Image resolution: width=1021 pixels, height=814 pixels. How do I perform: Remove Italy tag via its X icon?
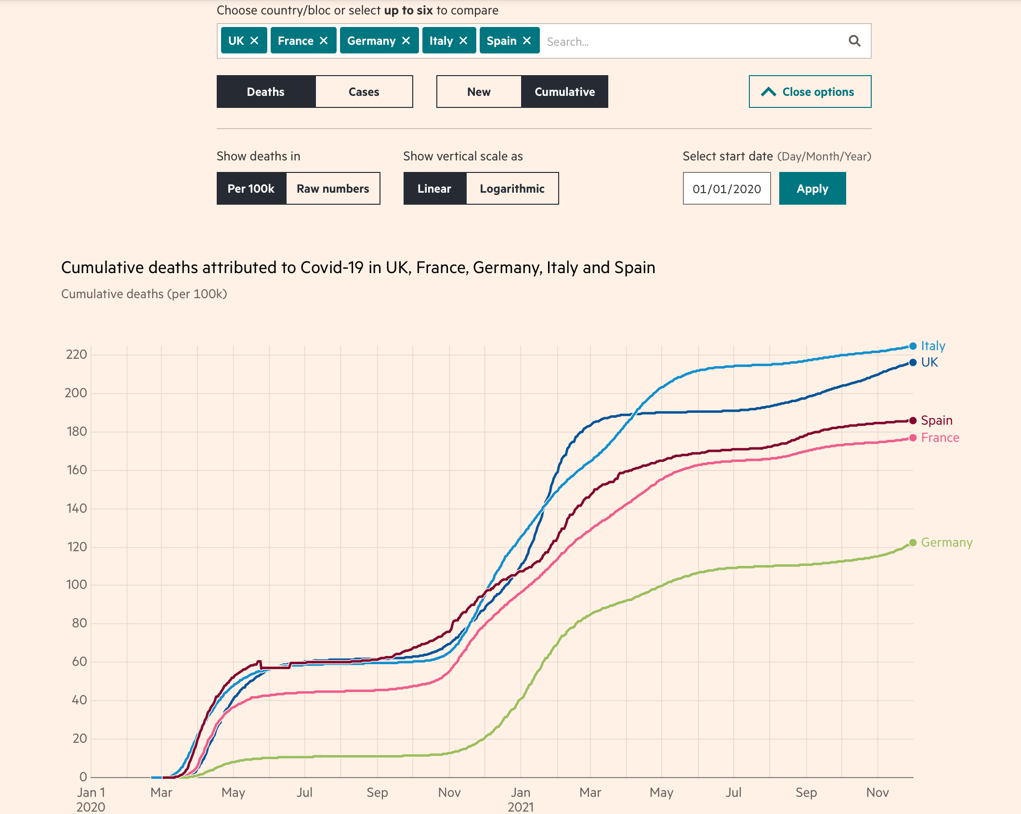click(x=463, y=41)
